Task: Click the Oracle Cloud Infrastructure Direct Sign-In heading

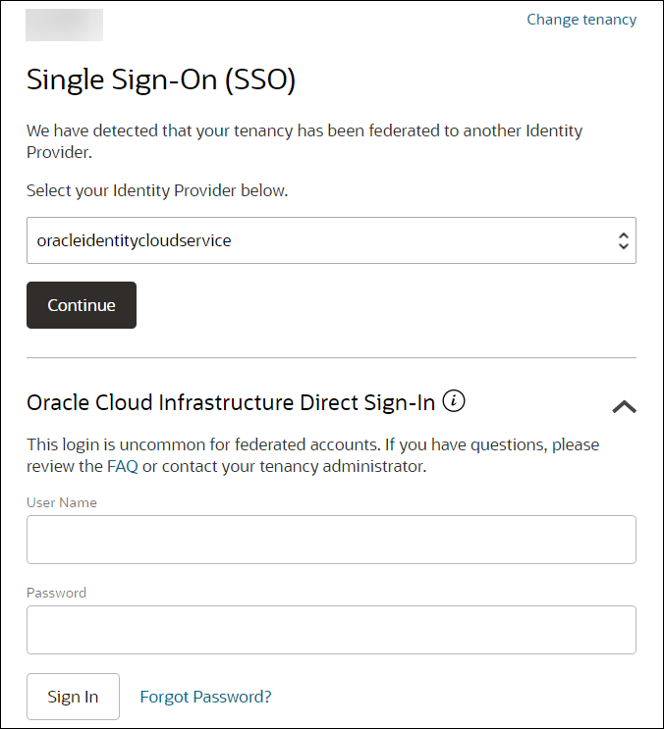Action: 231,402
